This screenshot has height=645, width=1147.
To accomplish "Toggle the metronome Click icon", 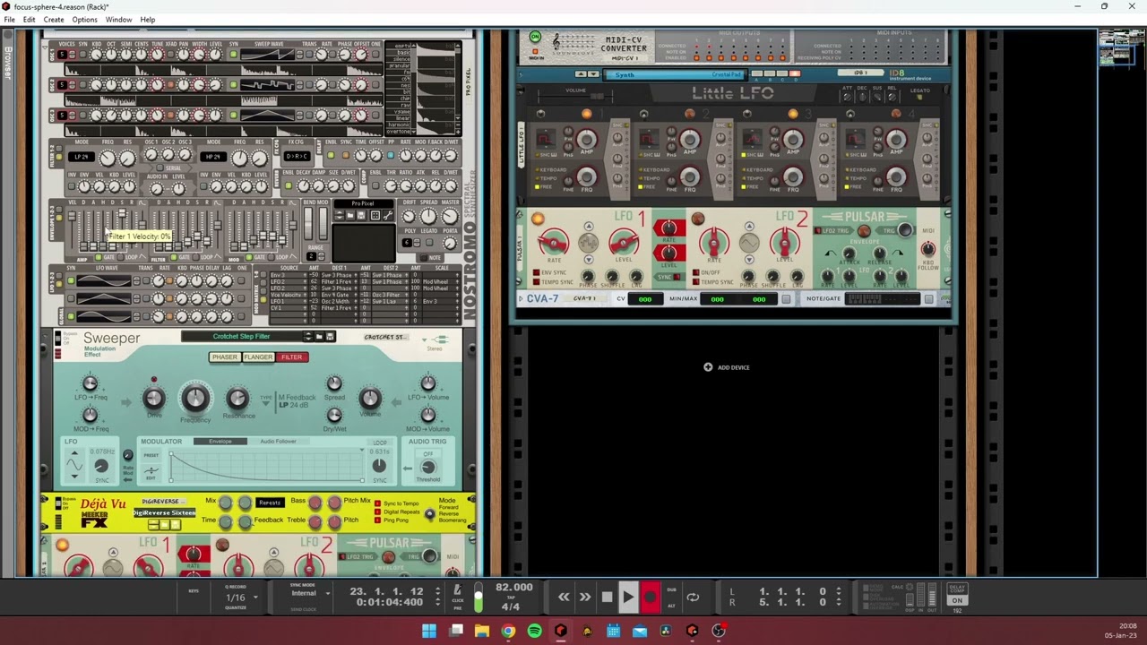I will click(457, 590).
